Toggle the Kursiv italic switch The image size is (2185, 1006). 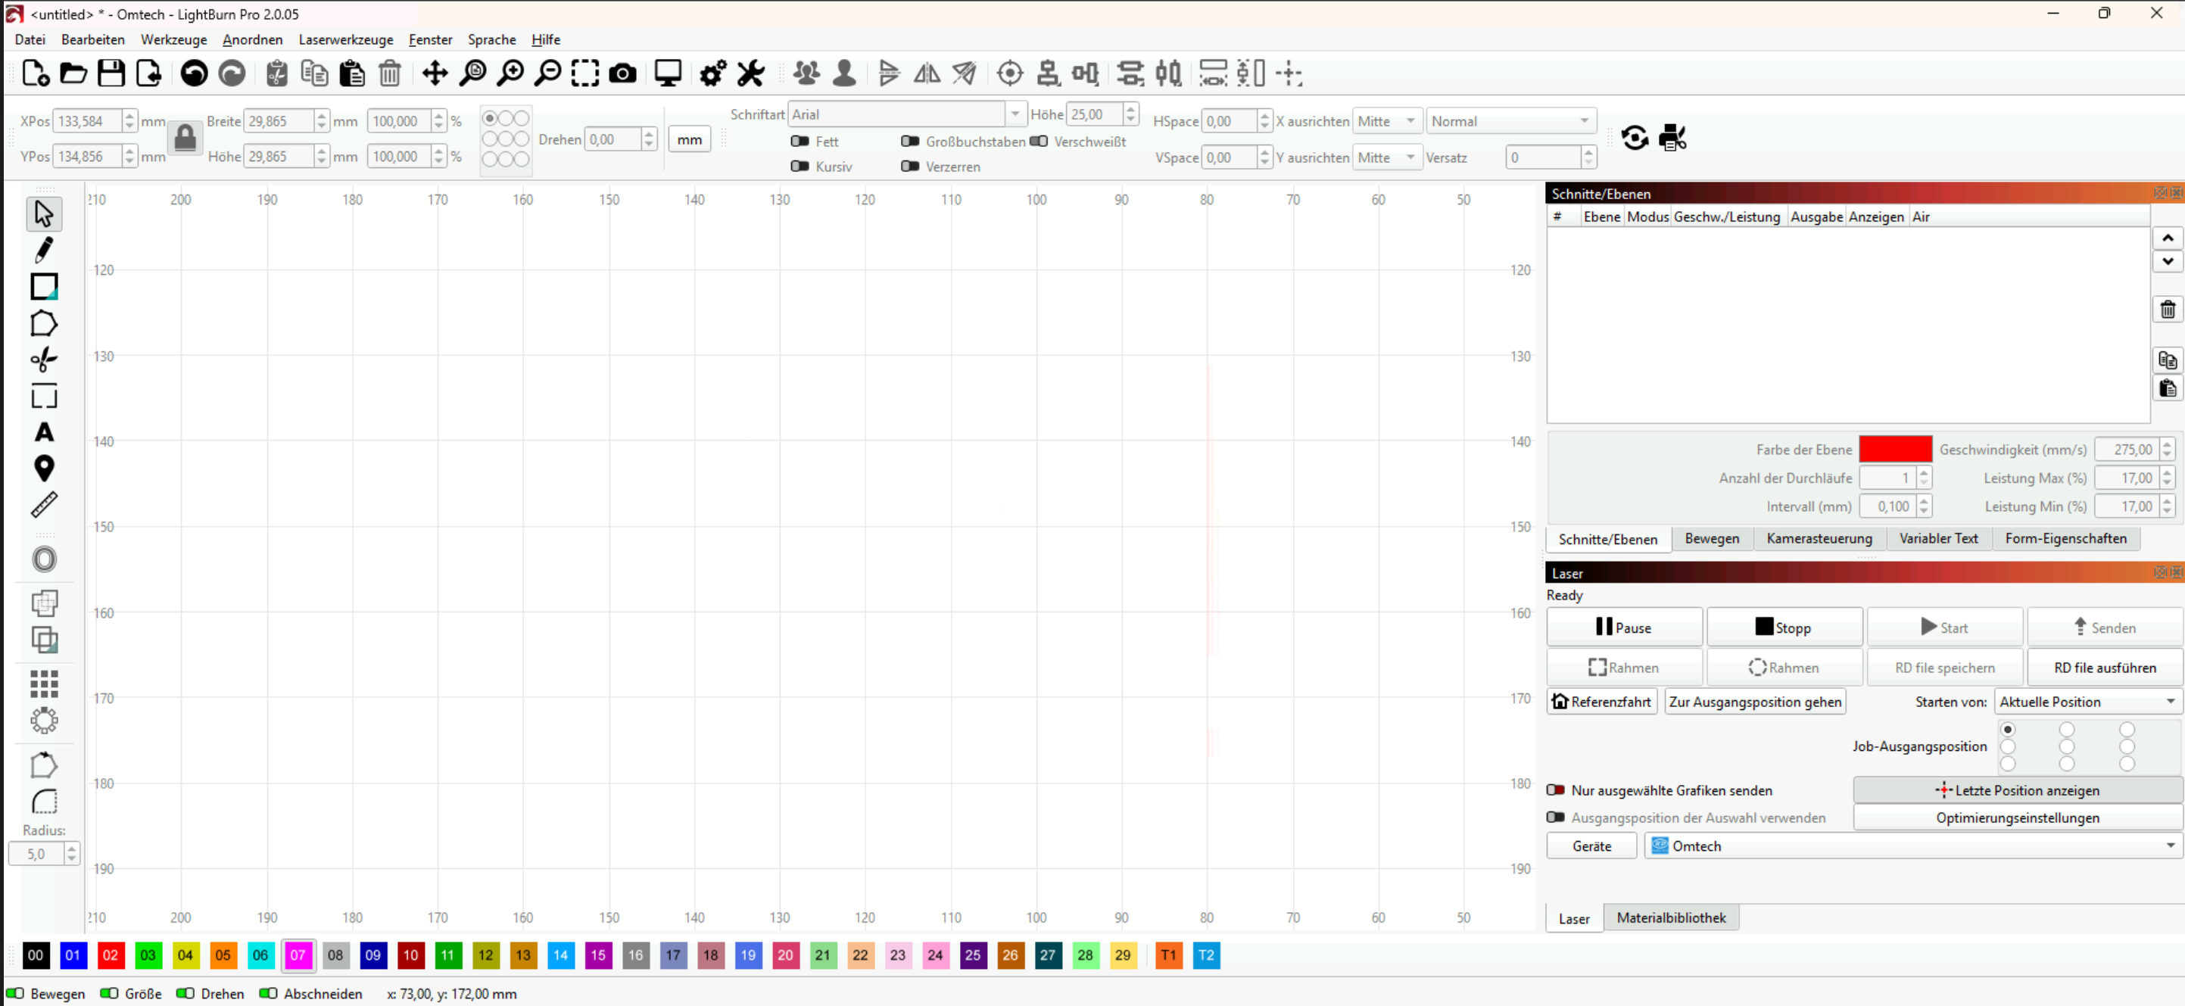(x=800, y=167)
